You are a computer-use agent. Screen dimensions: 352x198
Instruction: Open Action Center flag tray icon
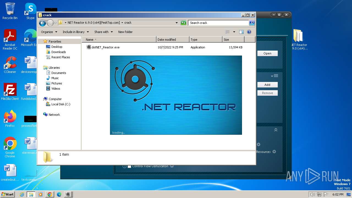pos(326,194)
